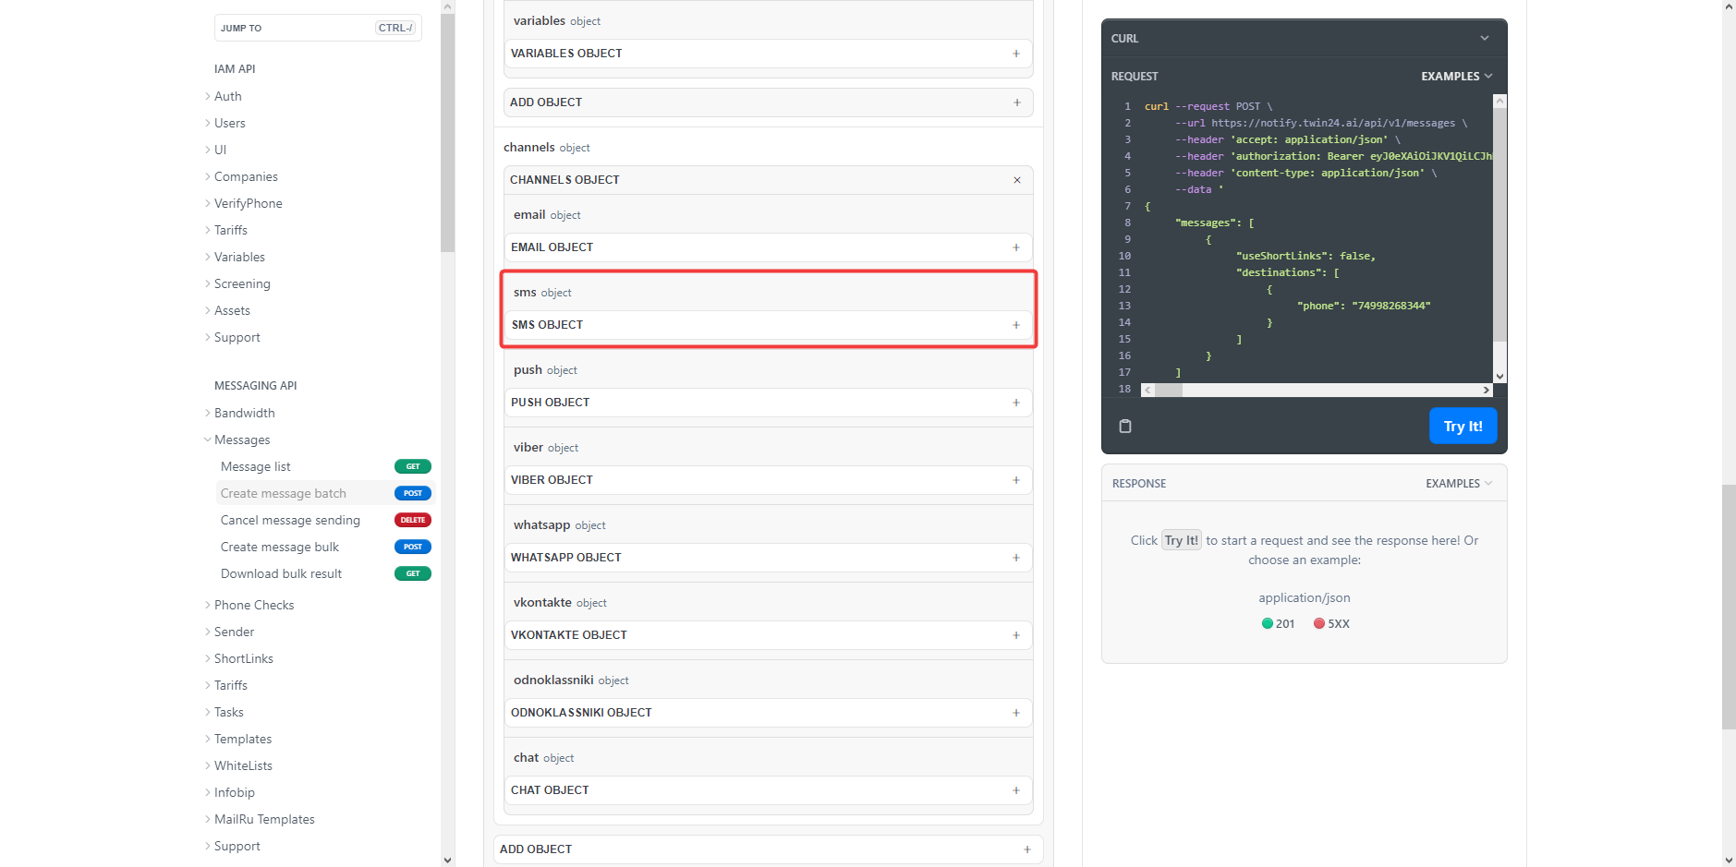Image resolution: width=1736 pixels, height=867 pixels.
Task: Expand WHATSAPP OBJECT plus icon
Action: 1015,558
